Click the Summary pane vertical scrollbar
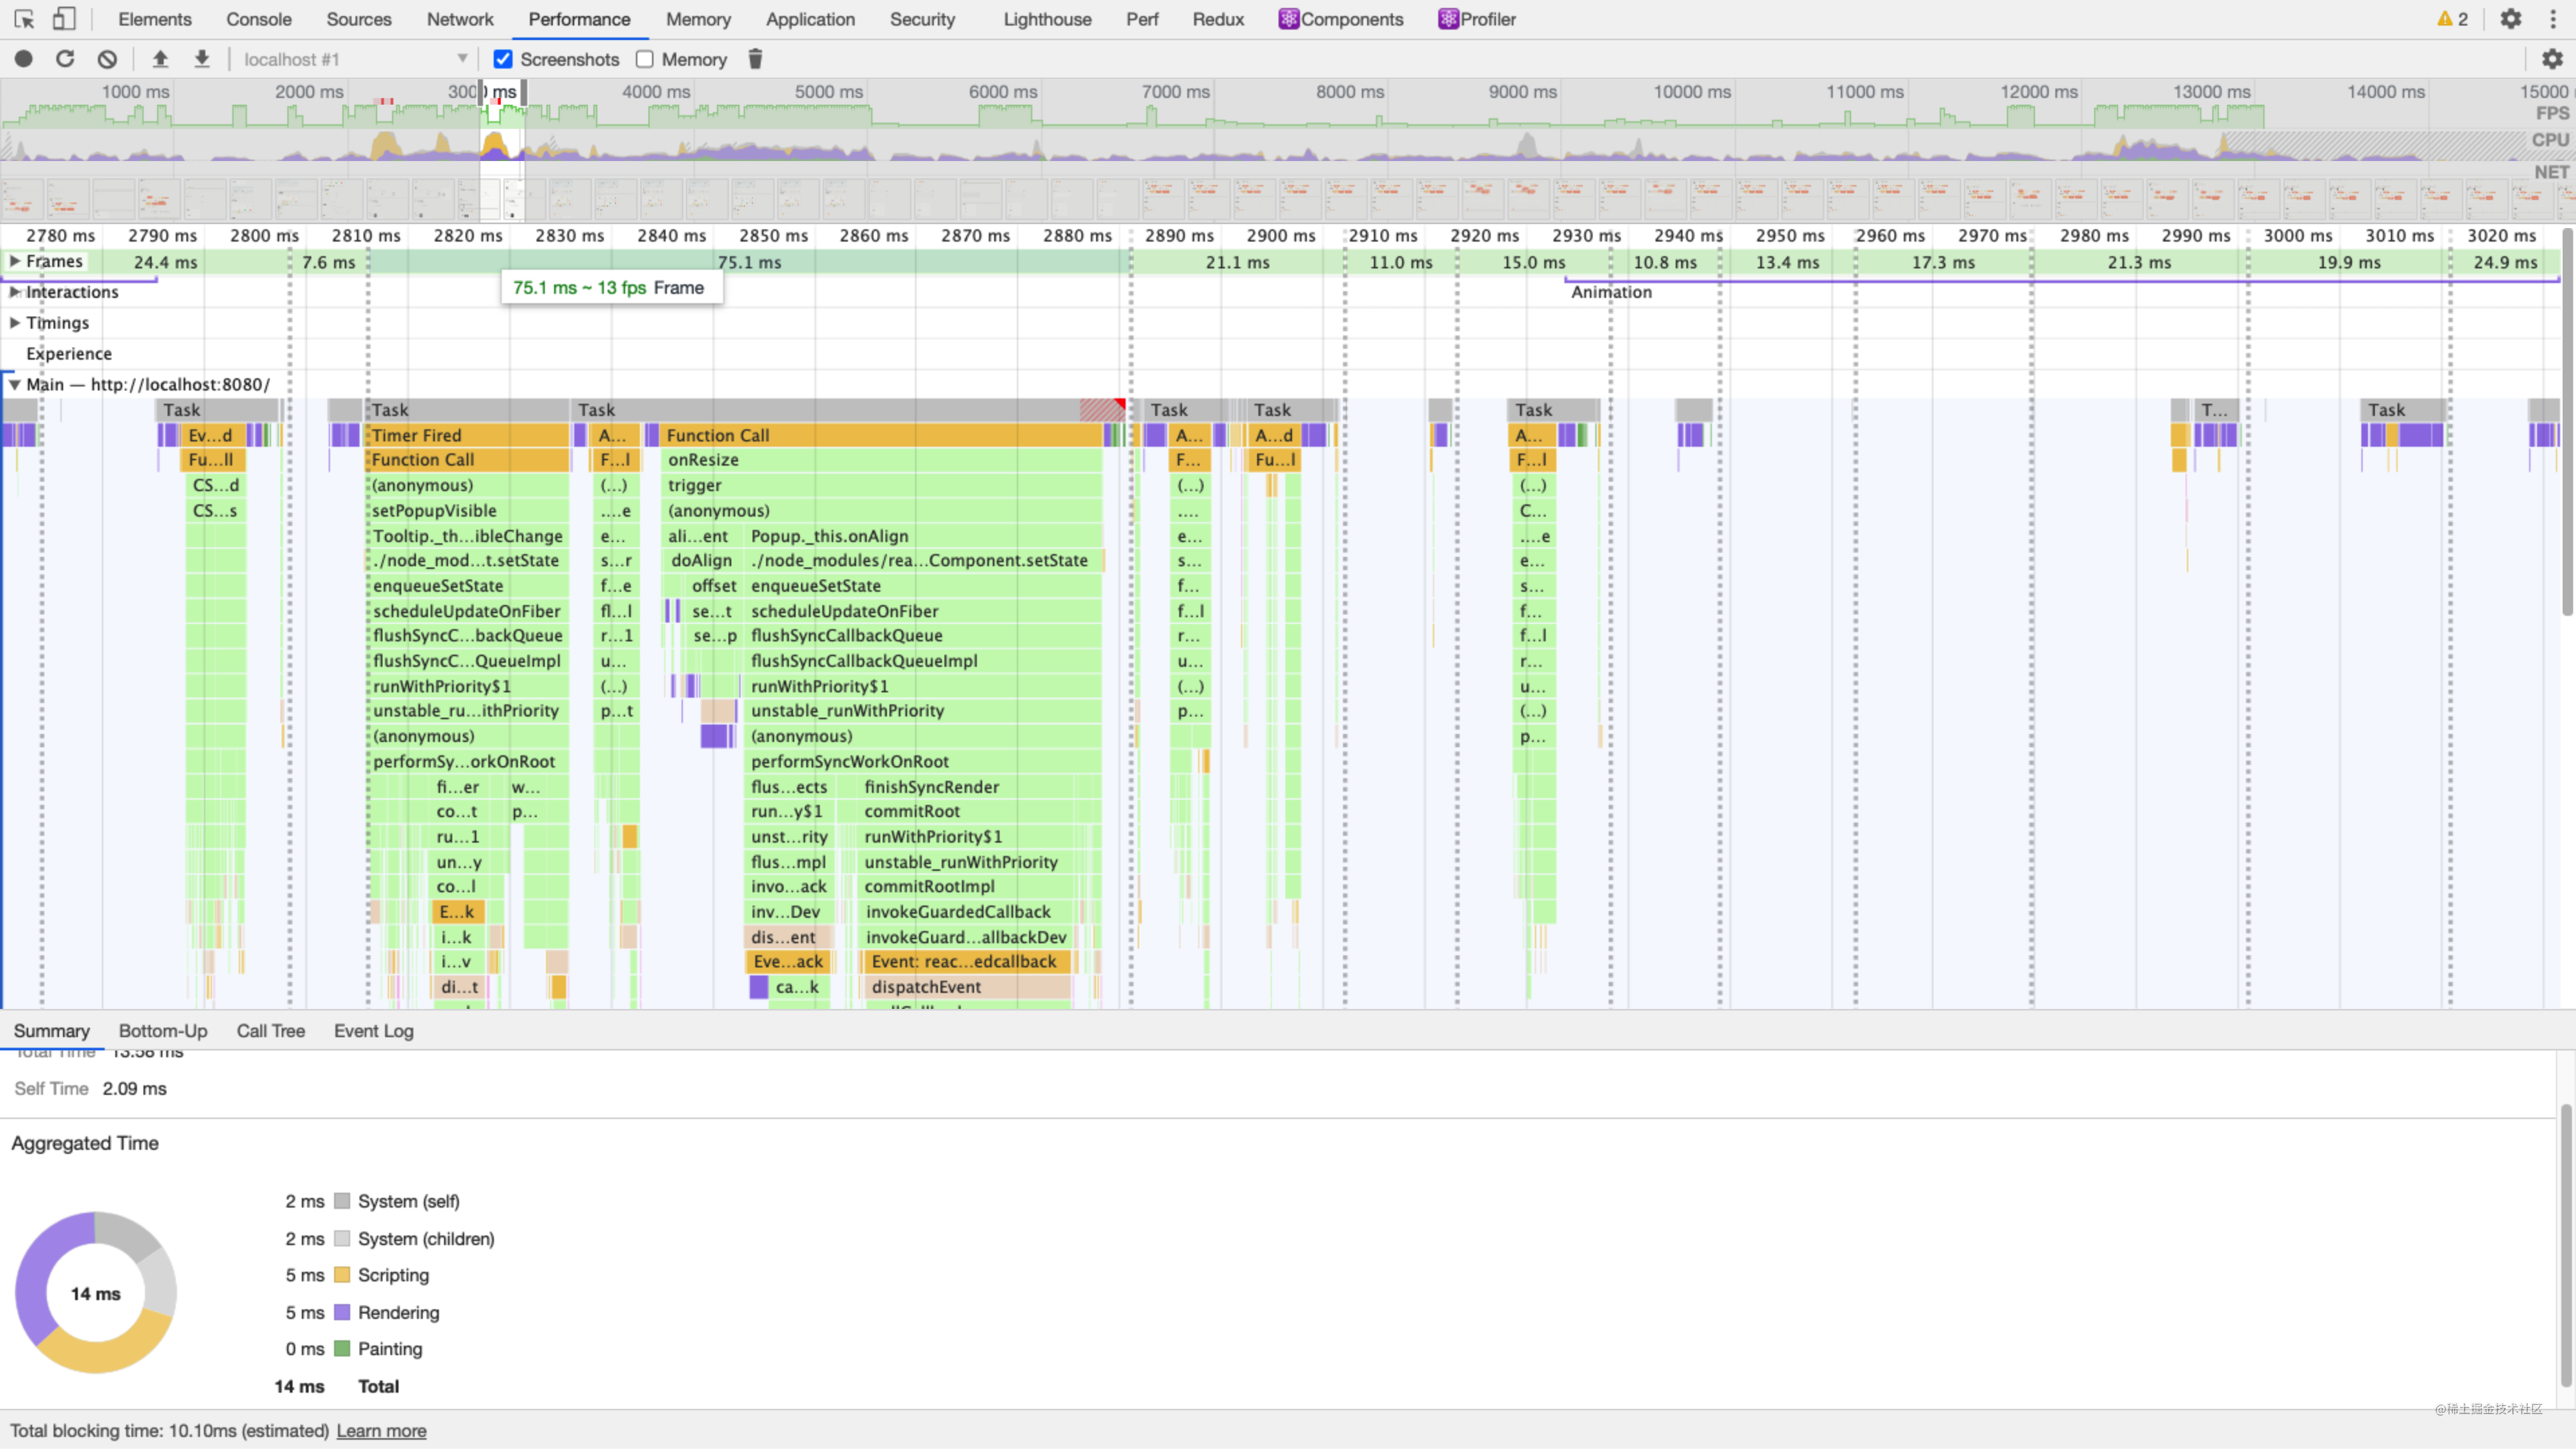This screenshot has width=2576, height=1449. click(2566, 1245)
